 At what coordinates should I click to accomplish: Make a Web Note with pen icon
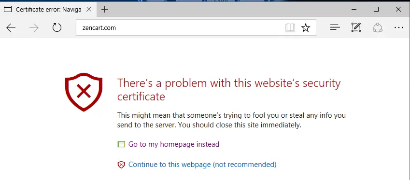coord(356,28)
